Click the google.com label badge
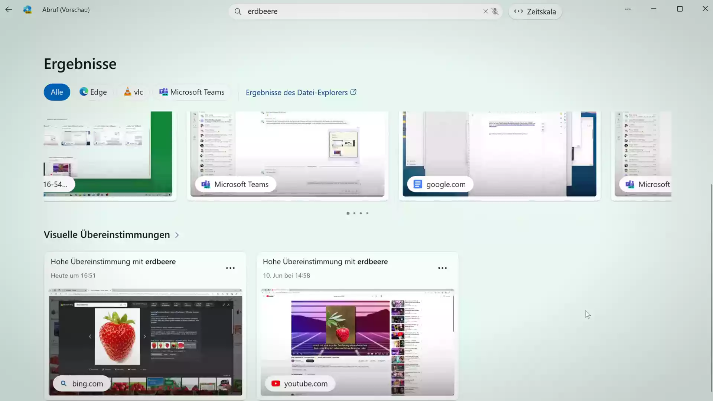This screenshot has width=713, height=401. coord(440,184)
